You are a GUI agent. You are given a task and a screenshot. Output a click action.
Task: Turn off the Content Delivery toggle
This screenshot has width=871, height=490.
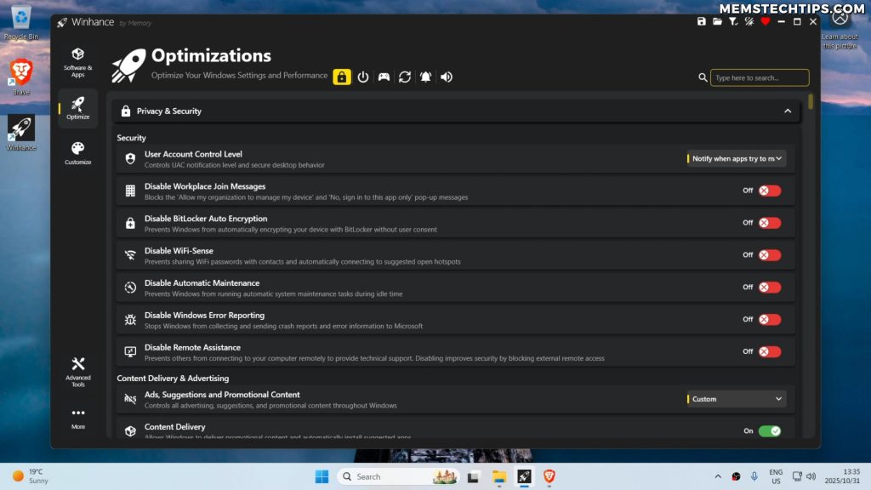(770, 431)
